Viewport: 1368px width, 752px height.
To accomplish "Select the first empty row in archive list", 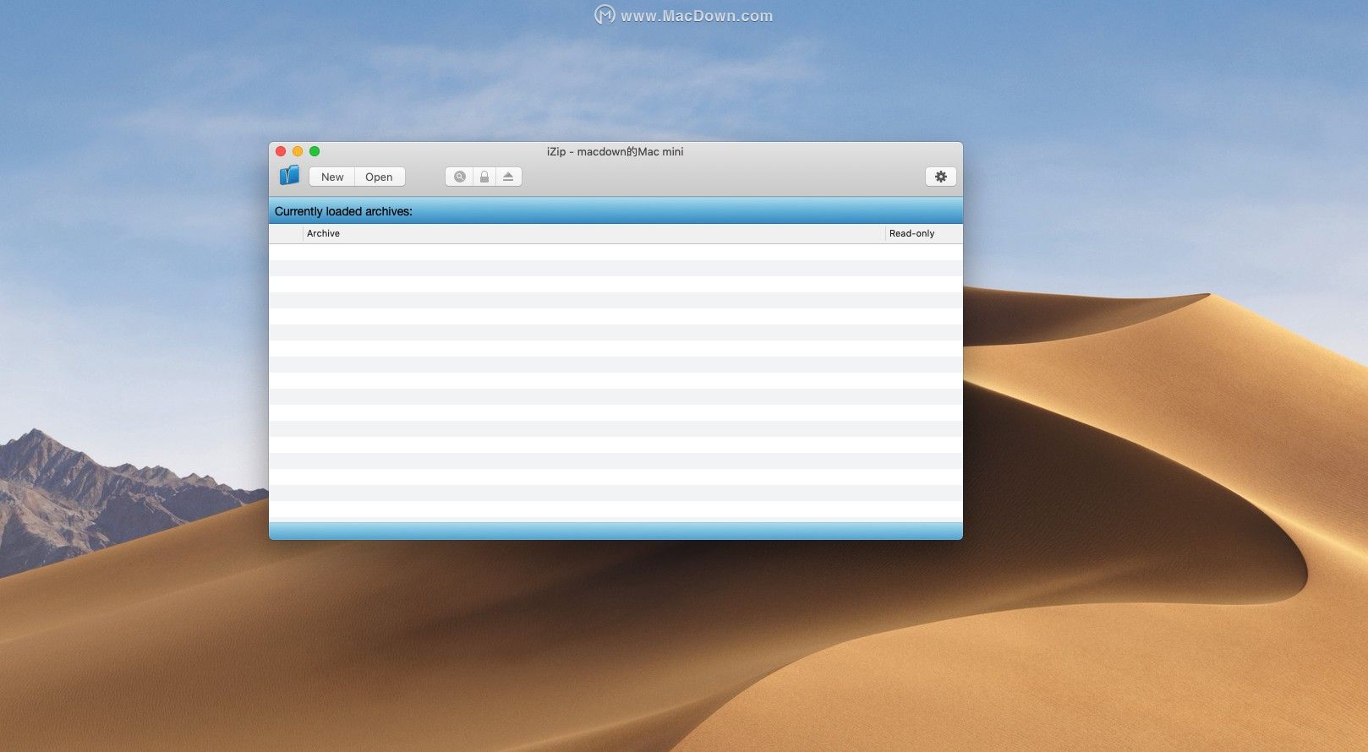I will coord(615,252).
